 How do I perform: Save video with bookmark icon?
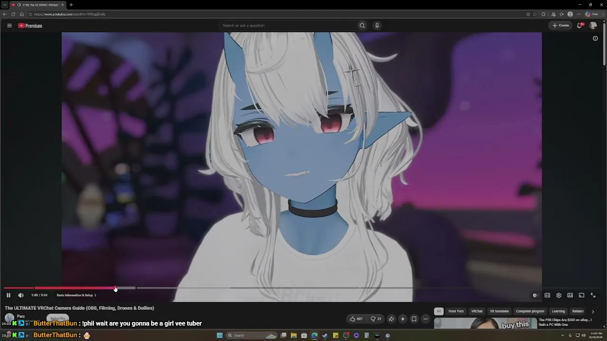tap(414, 319)
